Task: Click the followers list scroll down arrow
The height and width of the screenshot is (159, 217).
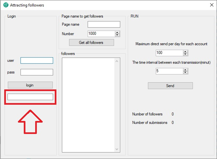Action: pyautogui.click(x=117, y=149)
